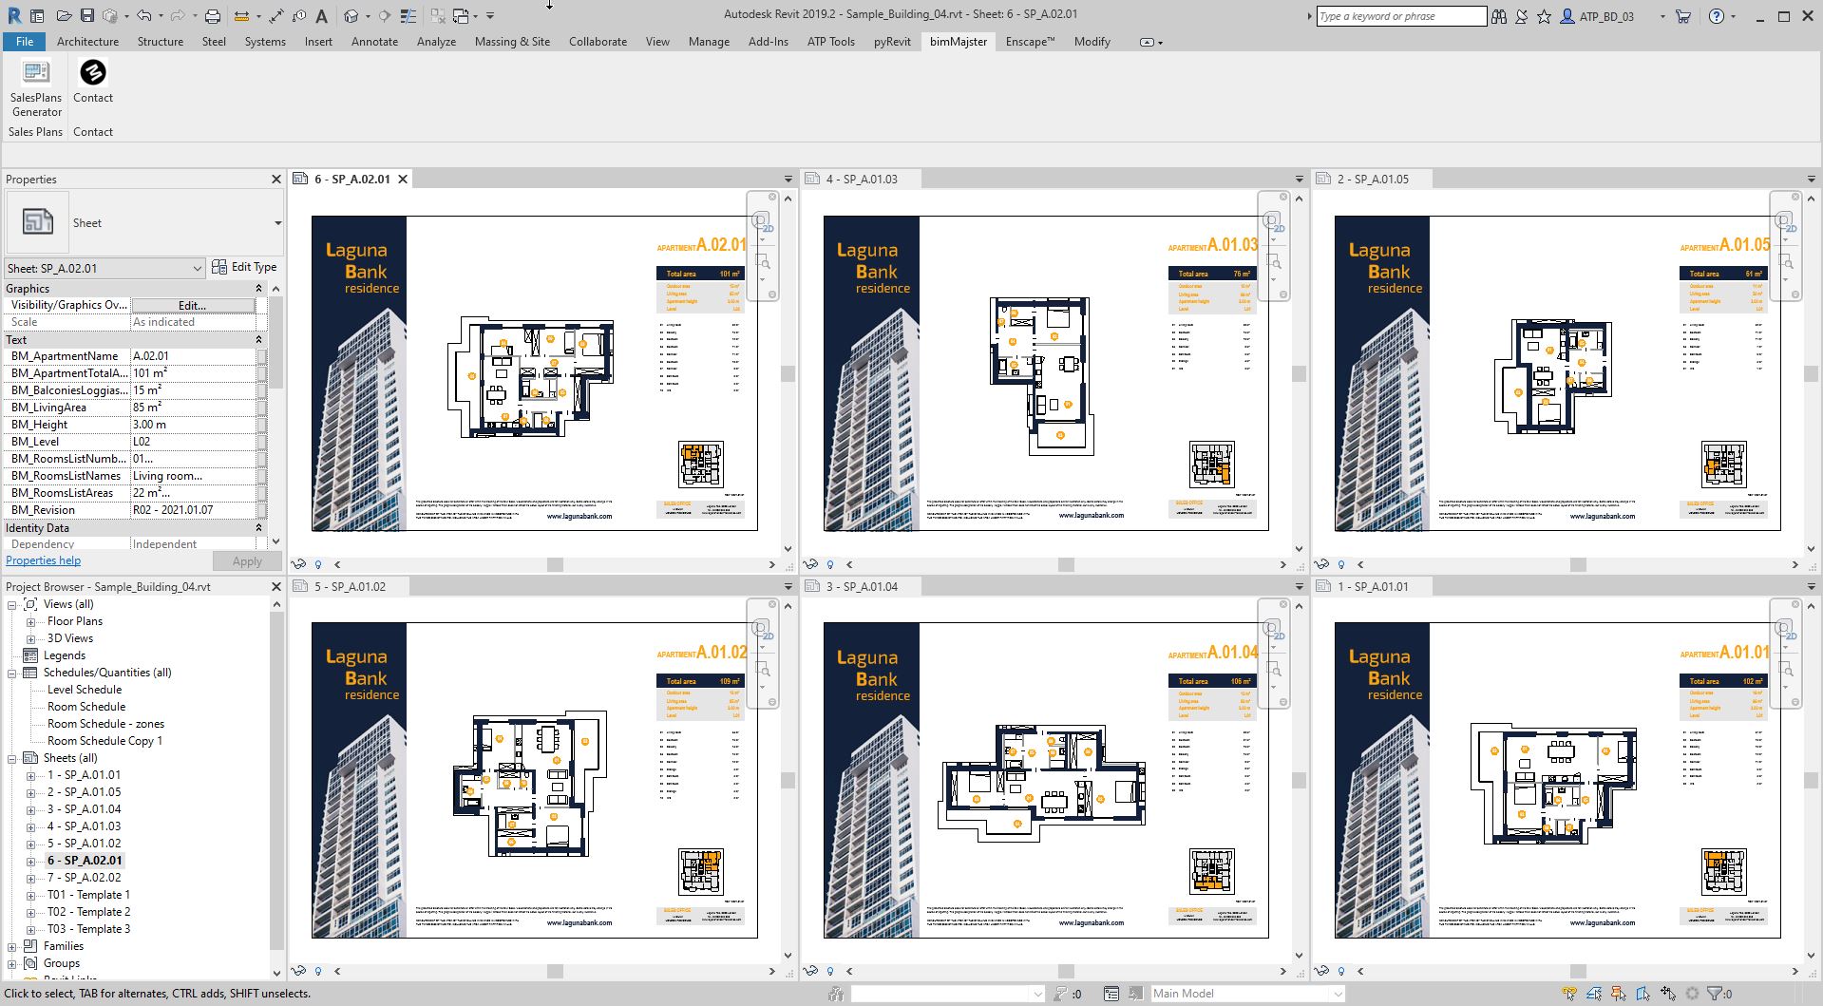
Task: Collapse the Graphics section in Properties
Action: click(x=258, y=288)
